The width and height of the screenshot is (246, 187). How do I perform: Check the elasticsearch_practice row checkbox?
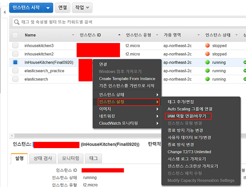[x=15, y=71]
